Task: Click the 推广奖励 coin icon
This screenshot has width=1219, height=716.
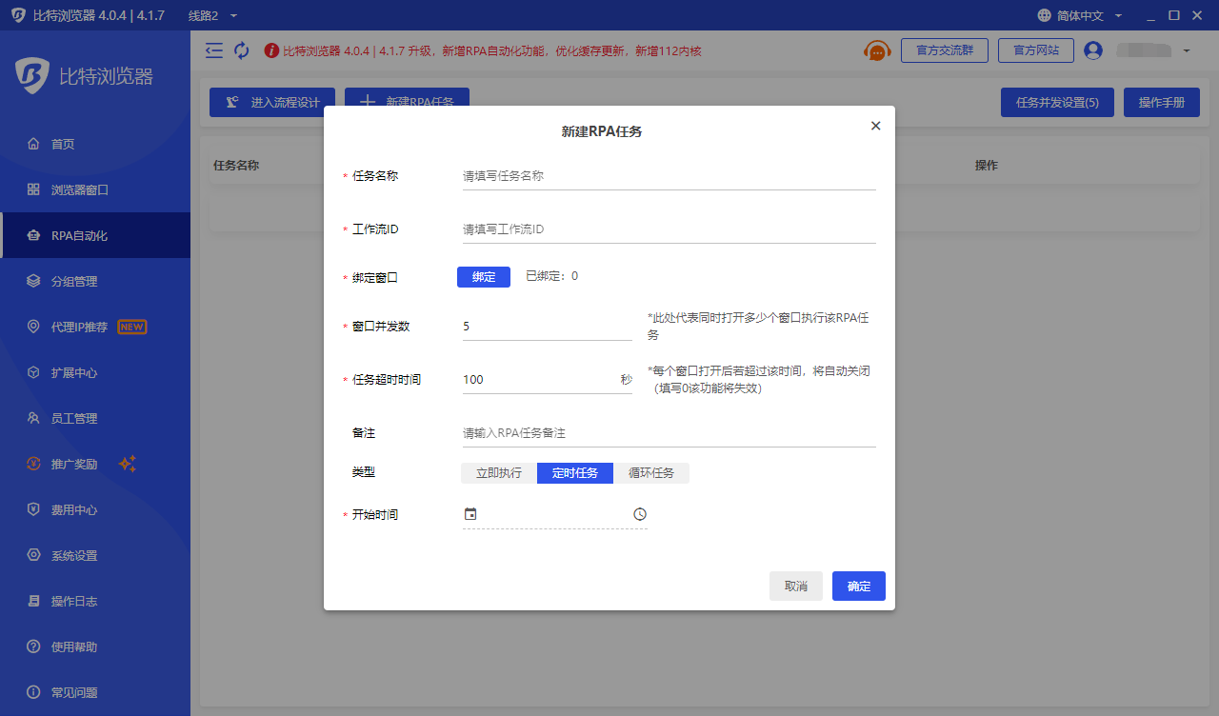Action: (x=33, y=464)
